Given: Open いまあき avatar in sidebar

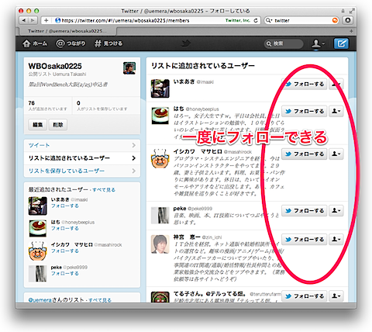Looking at the screenshot, I should click(38, 206).
